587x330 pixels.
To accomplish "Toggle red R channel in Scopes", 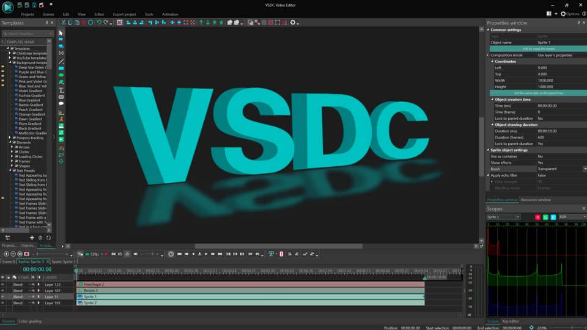I will coord(537,217).
